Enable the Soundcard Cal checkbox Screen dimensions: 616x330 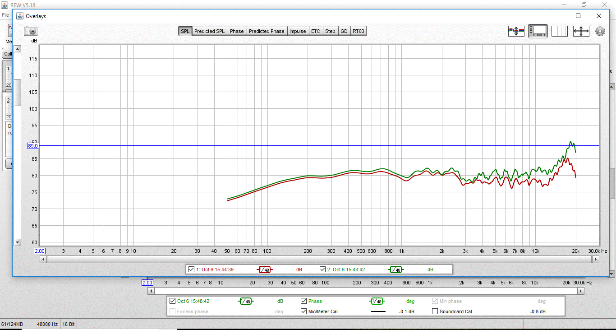tap(435, 311)
